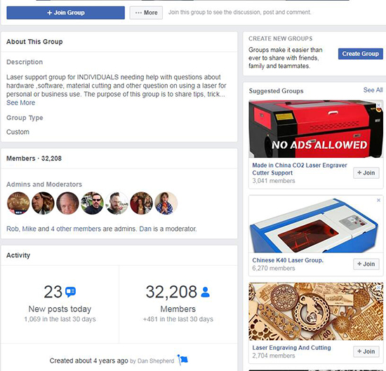Click the Create Group button
386x371 pixels.
[361, 53]
